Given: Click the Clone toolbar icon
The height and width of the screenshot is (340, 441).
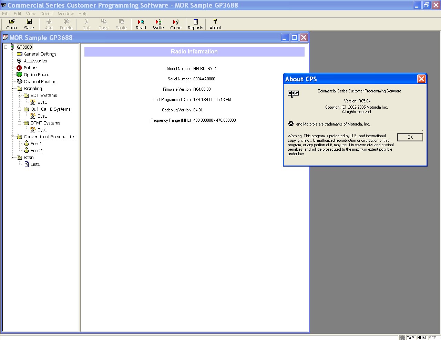Looking at the screenshot, I should (x=176, y=24).
